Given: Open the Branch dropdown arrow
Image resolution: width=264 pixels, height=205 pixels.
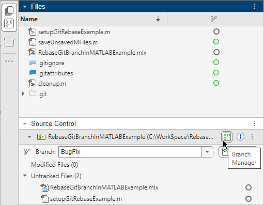Looking at the screenshot, I should pyautogui.click(x=207, y=152).
